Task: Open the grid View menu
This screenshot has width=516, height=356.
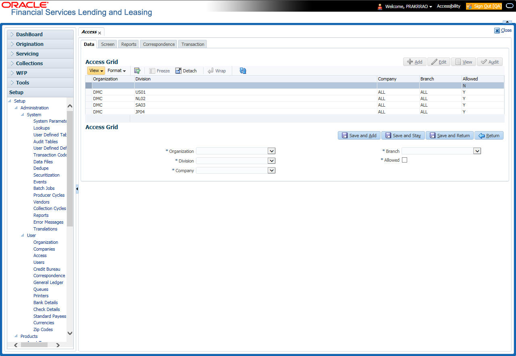Action: pyautogui.click(x=96, y=70)
